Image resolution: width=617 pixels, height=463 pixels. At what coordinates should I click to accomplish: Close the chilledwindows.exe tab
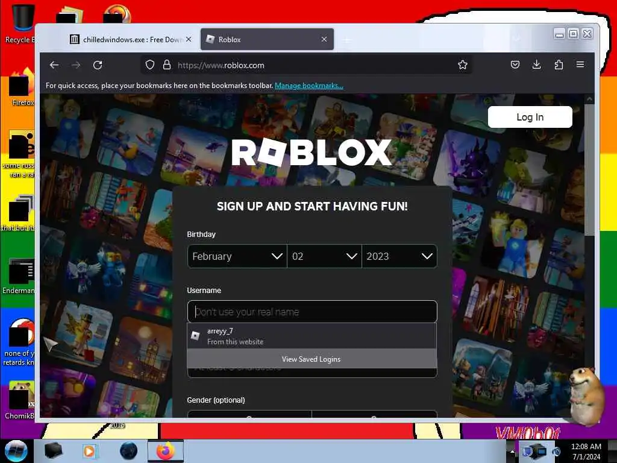[x=189, y=39]
